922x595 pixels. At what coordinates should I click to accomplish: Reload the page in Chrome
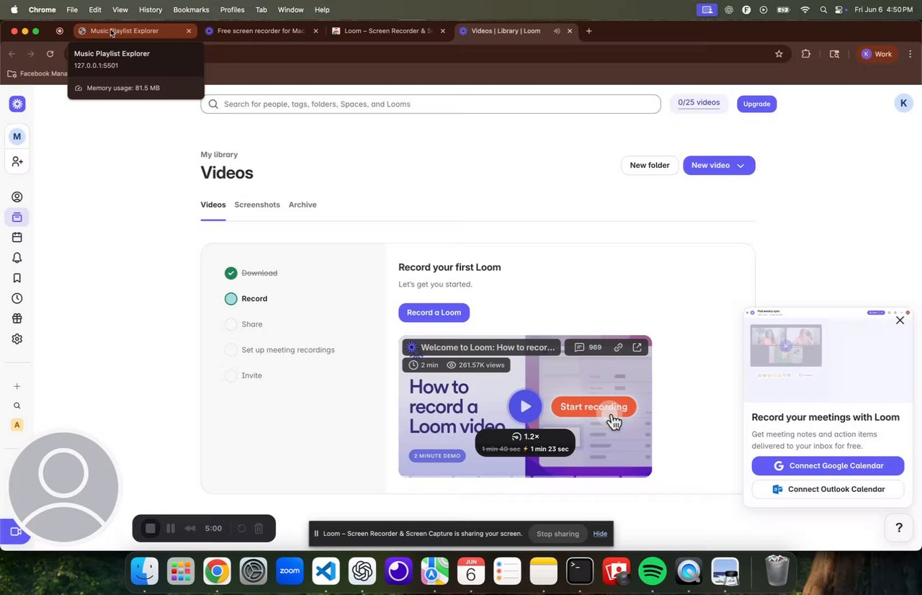tap(50, 54)
